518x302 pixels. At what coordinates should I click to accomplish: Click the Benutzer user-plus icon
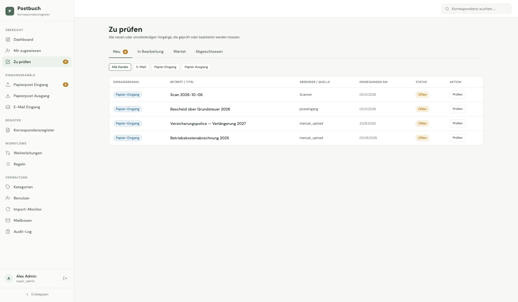[x=8, y=198]
